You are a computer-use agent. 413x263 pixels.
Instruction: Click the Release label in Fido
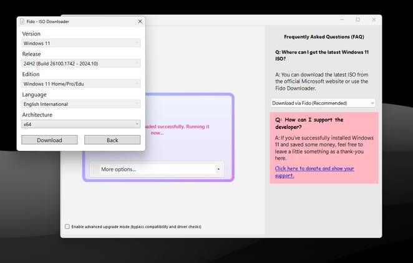(31, 54)
